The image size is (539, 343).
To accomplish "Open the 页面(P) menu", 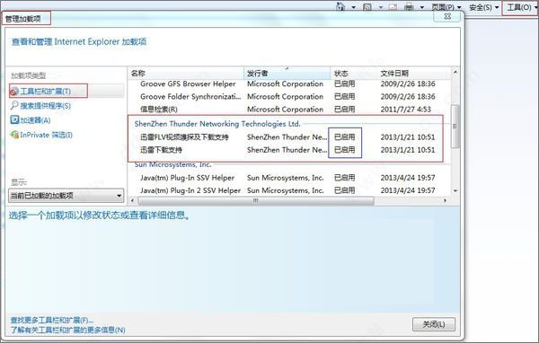I will (x=446, y=7).
